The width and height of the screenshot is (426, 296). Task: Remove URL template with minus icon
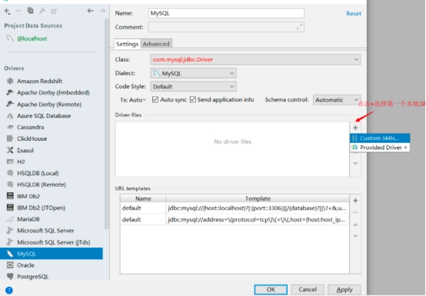point(355,212)
